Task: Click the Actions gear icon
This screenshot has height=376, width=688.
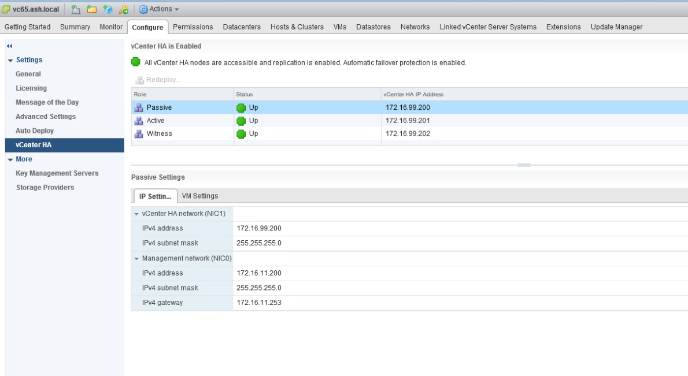Action: pos(143,9)
